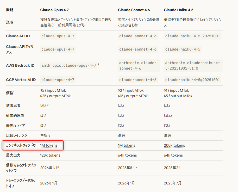This screenshot has height=192, width=238.
Task: Click footnote 3 beside anthropic.claude-opus-4-7
Action: pos(99,64)
